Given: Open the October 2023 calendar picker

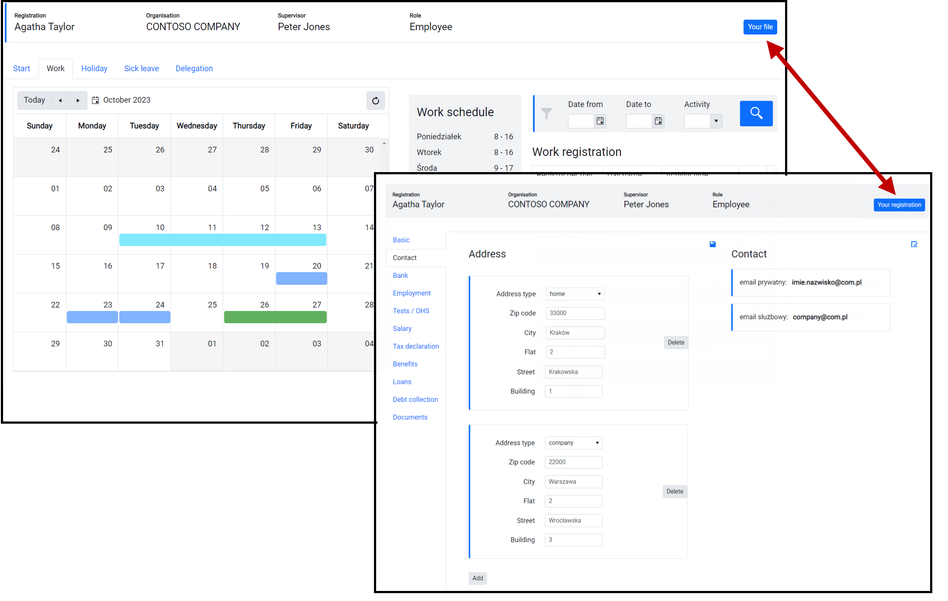Looking at the screenshot, I should [121, 100].
